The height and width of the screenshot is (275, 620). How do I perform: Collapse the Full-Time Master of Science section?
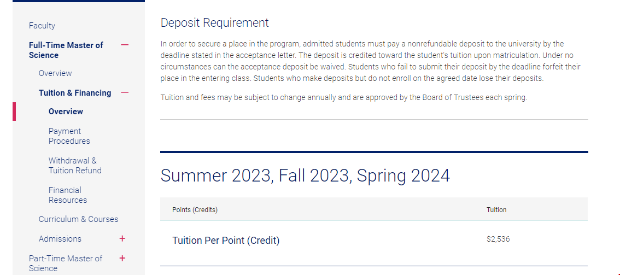tap(125, 45)
